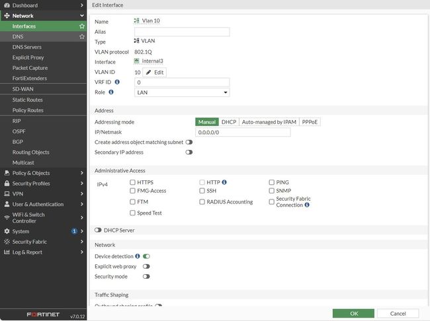Click the VLAN ID Edit button

pos(154,72)
